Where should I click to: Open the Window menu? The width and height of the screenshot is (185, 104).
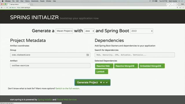pos(49,1)
